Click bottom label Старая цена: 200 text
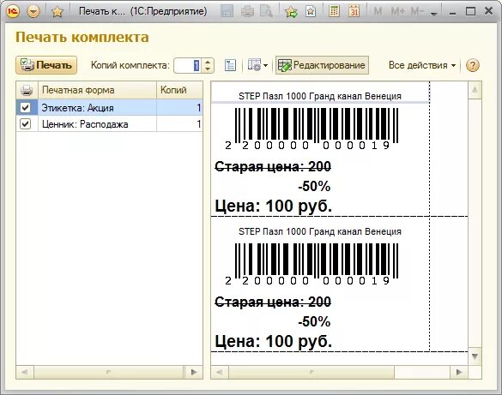 coord(273,302)
